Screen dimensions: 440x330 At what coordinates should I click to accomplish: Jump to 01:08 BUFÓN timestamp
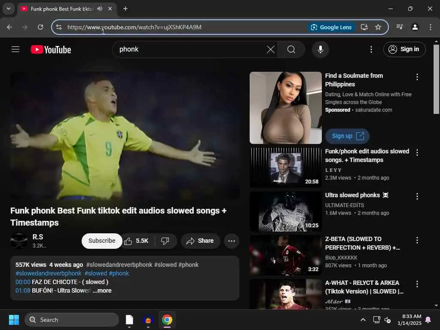tap(23, 291)
